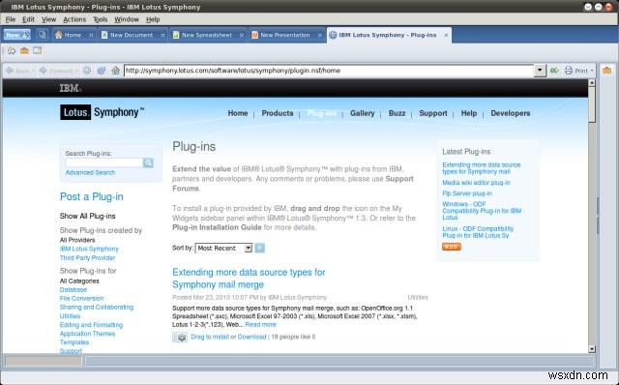Click the orange RSS button
619x385 pixels.
click(x=452, y=247)
